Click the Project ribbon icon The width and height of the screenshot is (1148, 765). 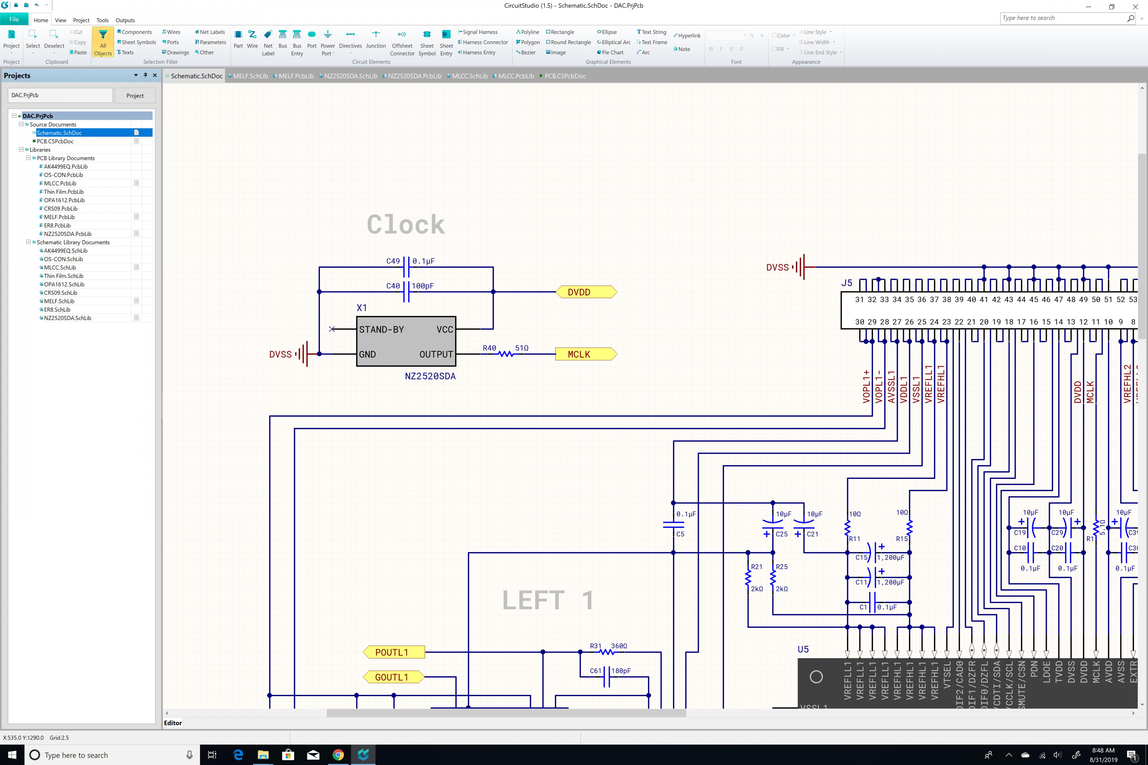point(11,35)
